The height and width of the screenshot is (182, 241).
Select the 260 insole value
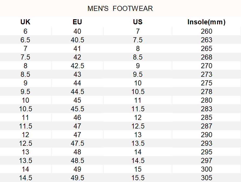pyautogui.click(x=206, y=31)
